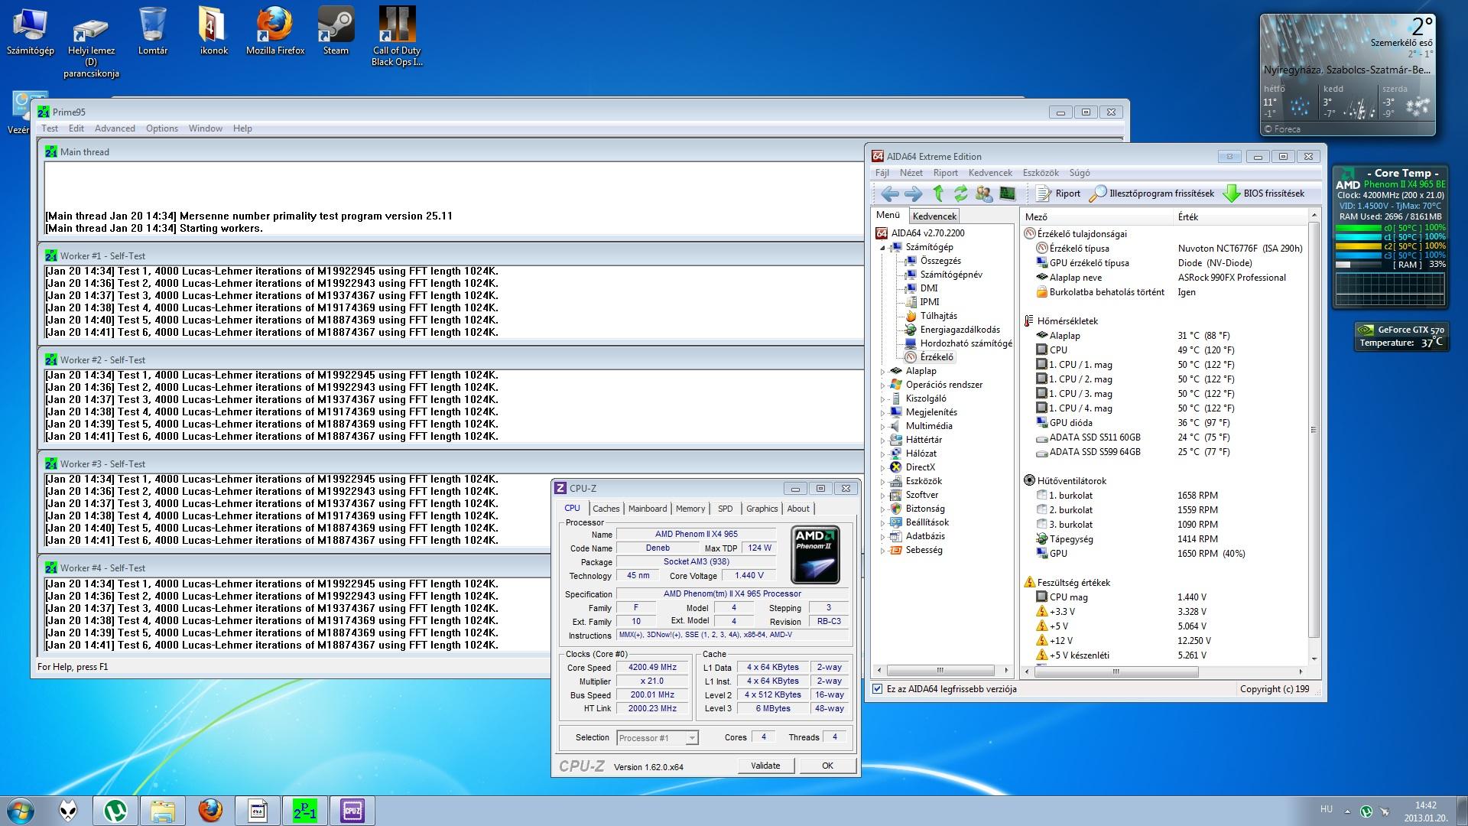Open ikonok folder on desktop
This screenshot has height=826, width=1468.
coord(213,31)
